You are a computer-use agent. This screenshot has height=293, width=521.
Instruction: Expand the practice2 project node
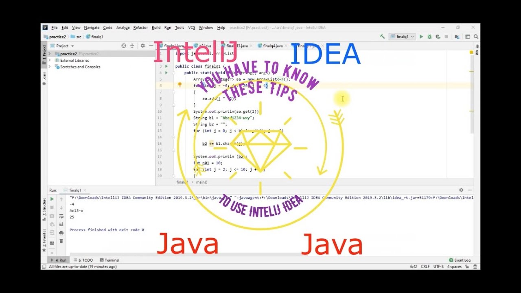50,54
